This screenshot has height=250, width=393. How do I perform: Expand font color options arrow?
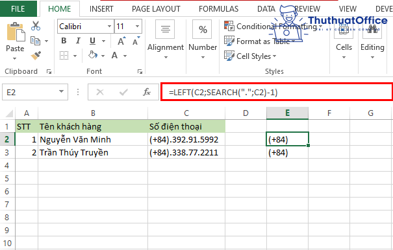pyautogui.click(x=125, y=56)
